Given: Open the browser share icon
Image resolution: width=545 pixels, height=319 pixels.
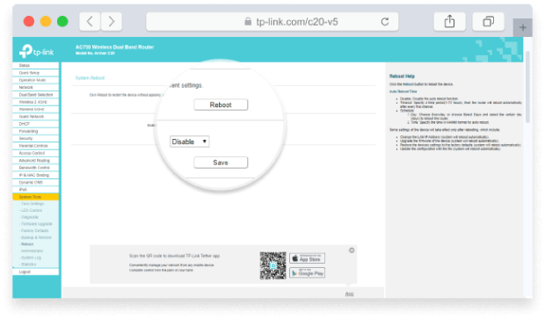Looking at the screenshot, I should coord(449,22).
